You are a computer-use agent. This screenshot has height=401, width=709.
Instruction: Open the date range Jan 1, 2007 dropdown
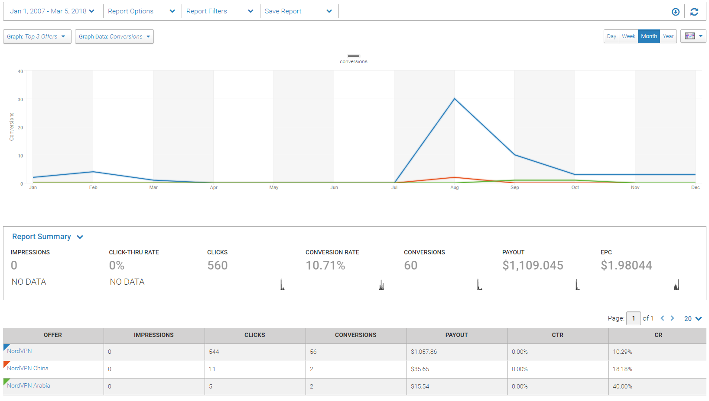click(x=52, y=11)
